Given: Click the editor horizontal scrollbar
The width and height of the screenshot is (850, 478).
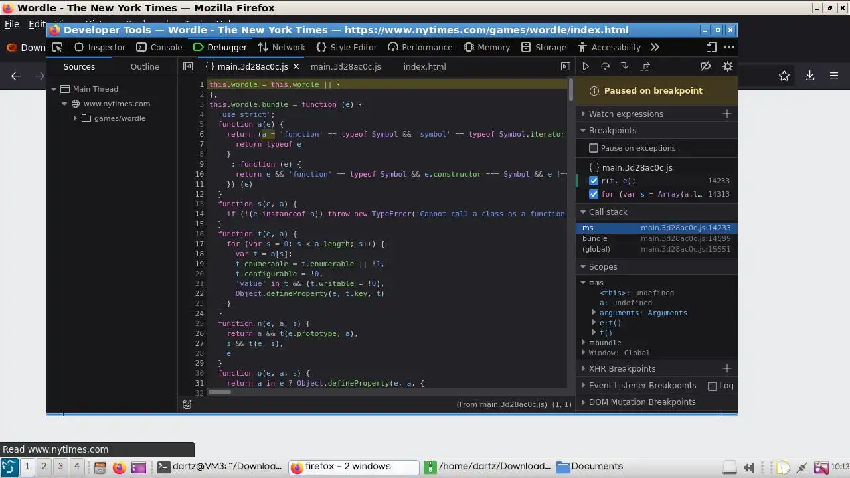Looking at the screenshot, I should coord(220,392).
